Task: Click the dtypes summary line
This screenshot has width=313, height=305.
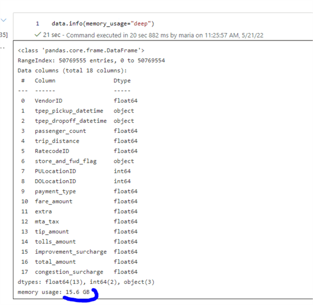Action: point(86,282)
